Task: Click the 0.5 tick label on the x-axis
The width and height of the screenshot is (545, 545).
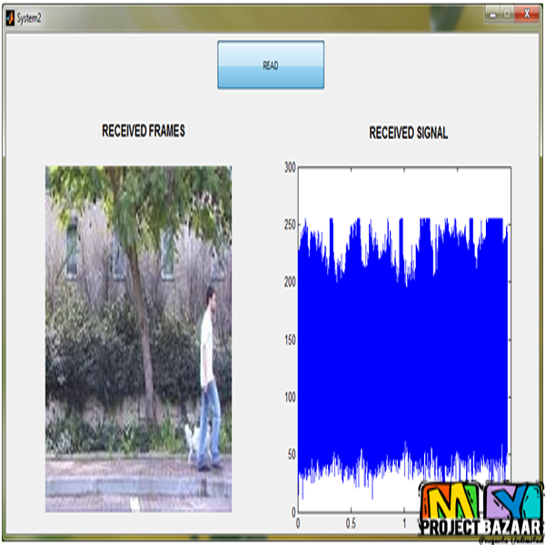Action: 351,523
